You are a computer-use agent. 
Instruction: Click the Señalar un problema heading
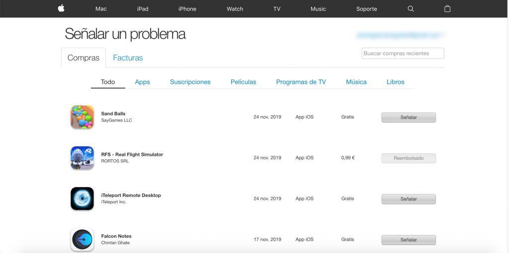coord(125,34)
